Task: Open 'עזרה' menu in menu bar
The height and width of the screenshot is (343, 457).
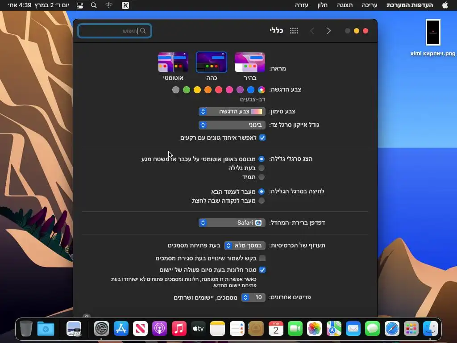Action: (x=301, y=5)
